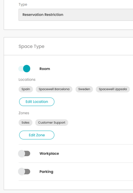Viewport: 133px width, 193px height.
Task: Enable the Workplace toggle
Action: (x=24, y=153)
